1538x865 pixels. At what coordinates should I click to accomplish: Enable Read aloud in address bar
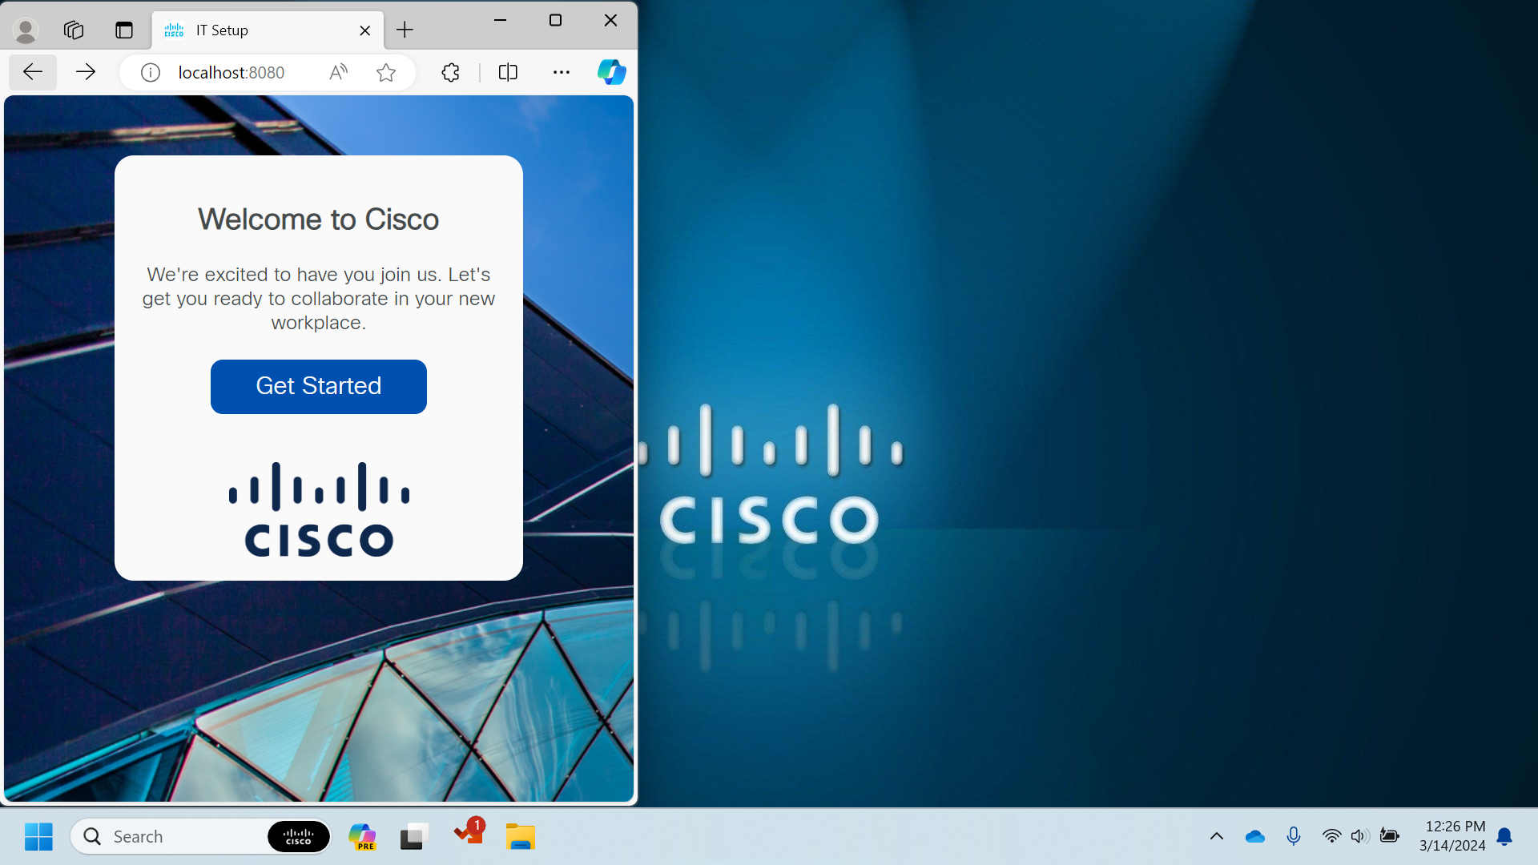[x=338, y=73]
